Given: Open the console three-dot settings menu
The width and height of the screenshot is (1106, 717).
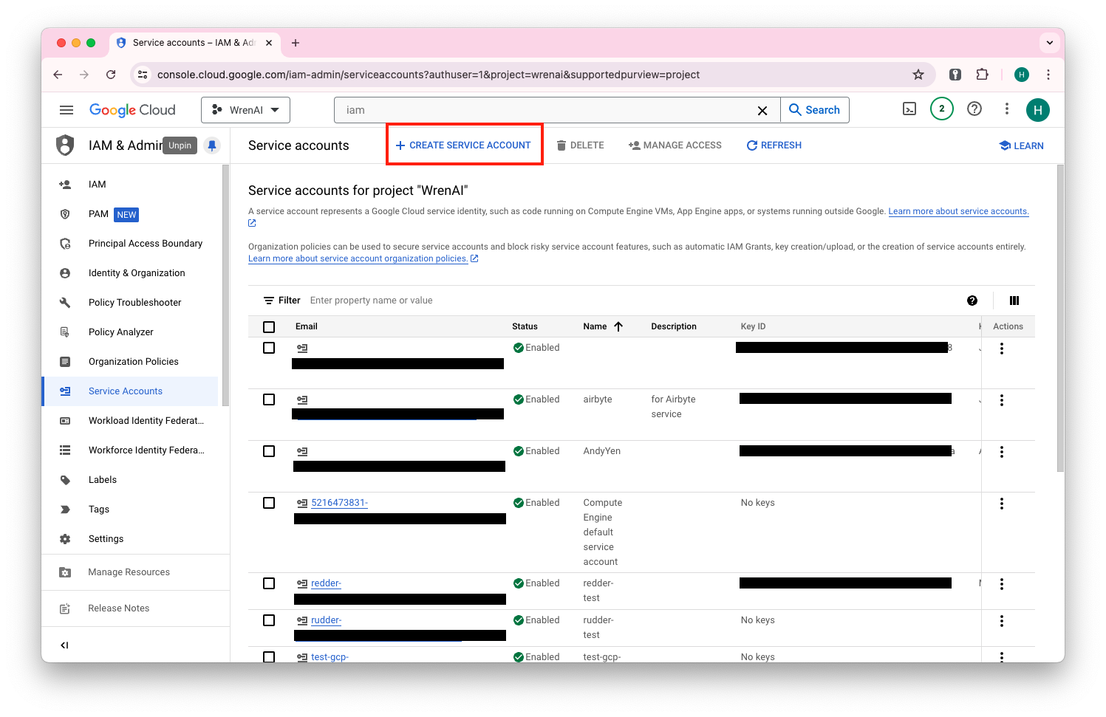Looking at the screenshot, I should pos(1006,109).
